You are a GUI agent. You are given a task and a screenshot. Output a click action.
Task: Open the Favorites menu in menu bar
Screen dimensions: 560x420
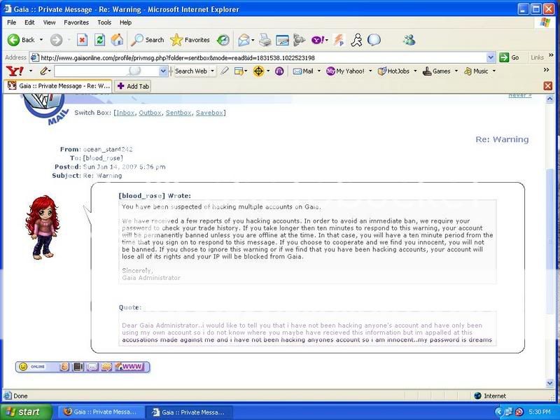[76, 22]
